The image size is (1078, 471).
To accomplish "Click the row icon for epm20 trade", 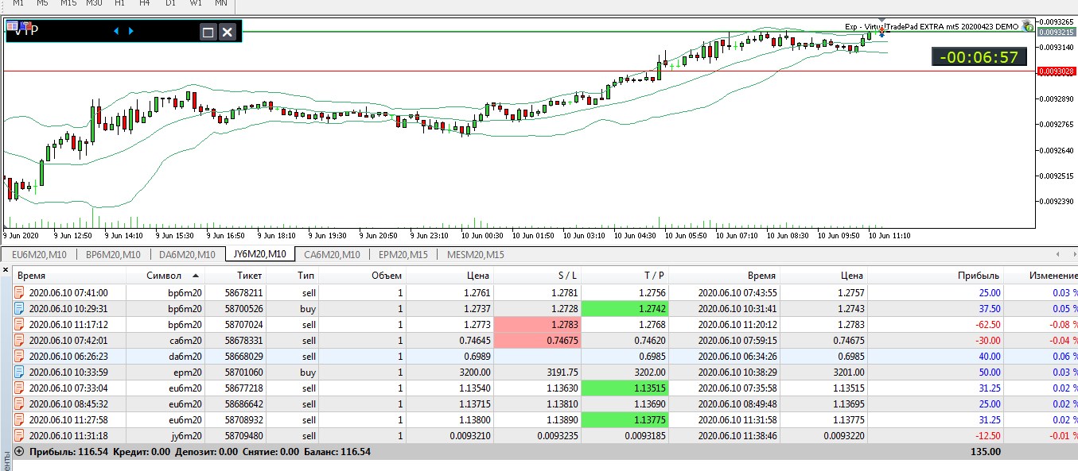I will (19, 372).
